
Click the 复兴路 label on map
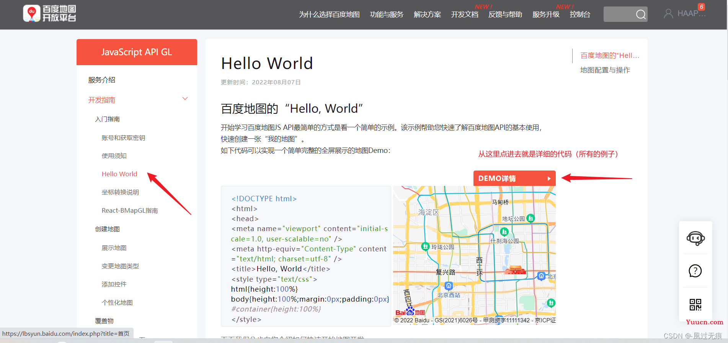click(446, 272)
